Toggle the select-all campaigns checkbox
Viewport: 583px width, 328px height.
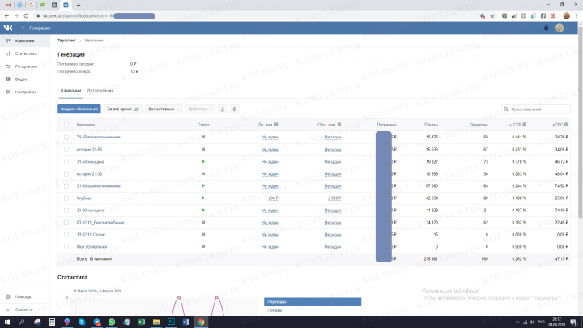tap(66, 125)
